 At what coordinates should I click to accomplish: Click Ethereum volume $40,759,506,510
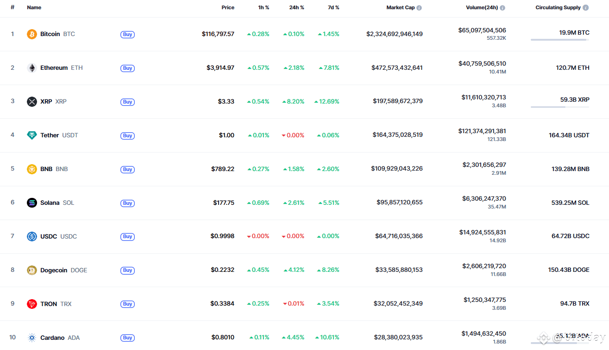point(482,64)
